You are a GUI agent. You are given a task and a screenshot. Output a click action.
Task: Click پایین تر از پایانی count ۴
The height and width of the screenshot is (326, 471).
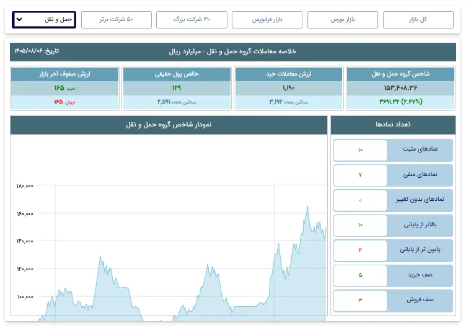click(x=360, y=250)
